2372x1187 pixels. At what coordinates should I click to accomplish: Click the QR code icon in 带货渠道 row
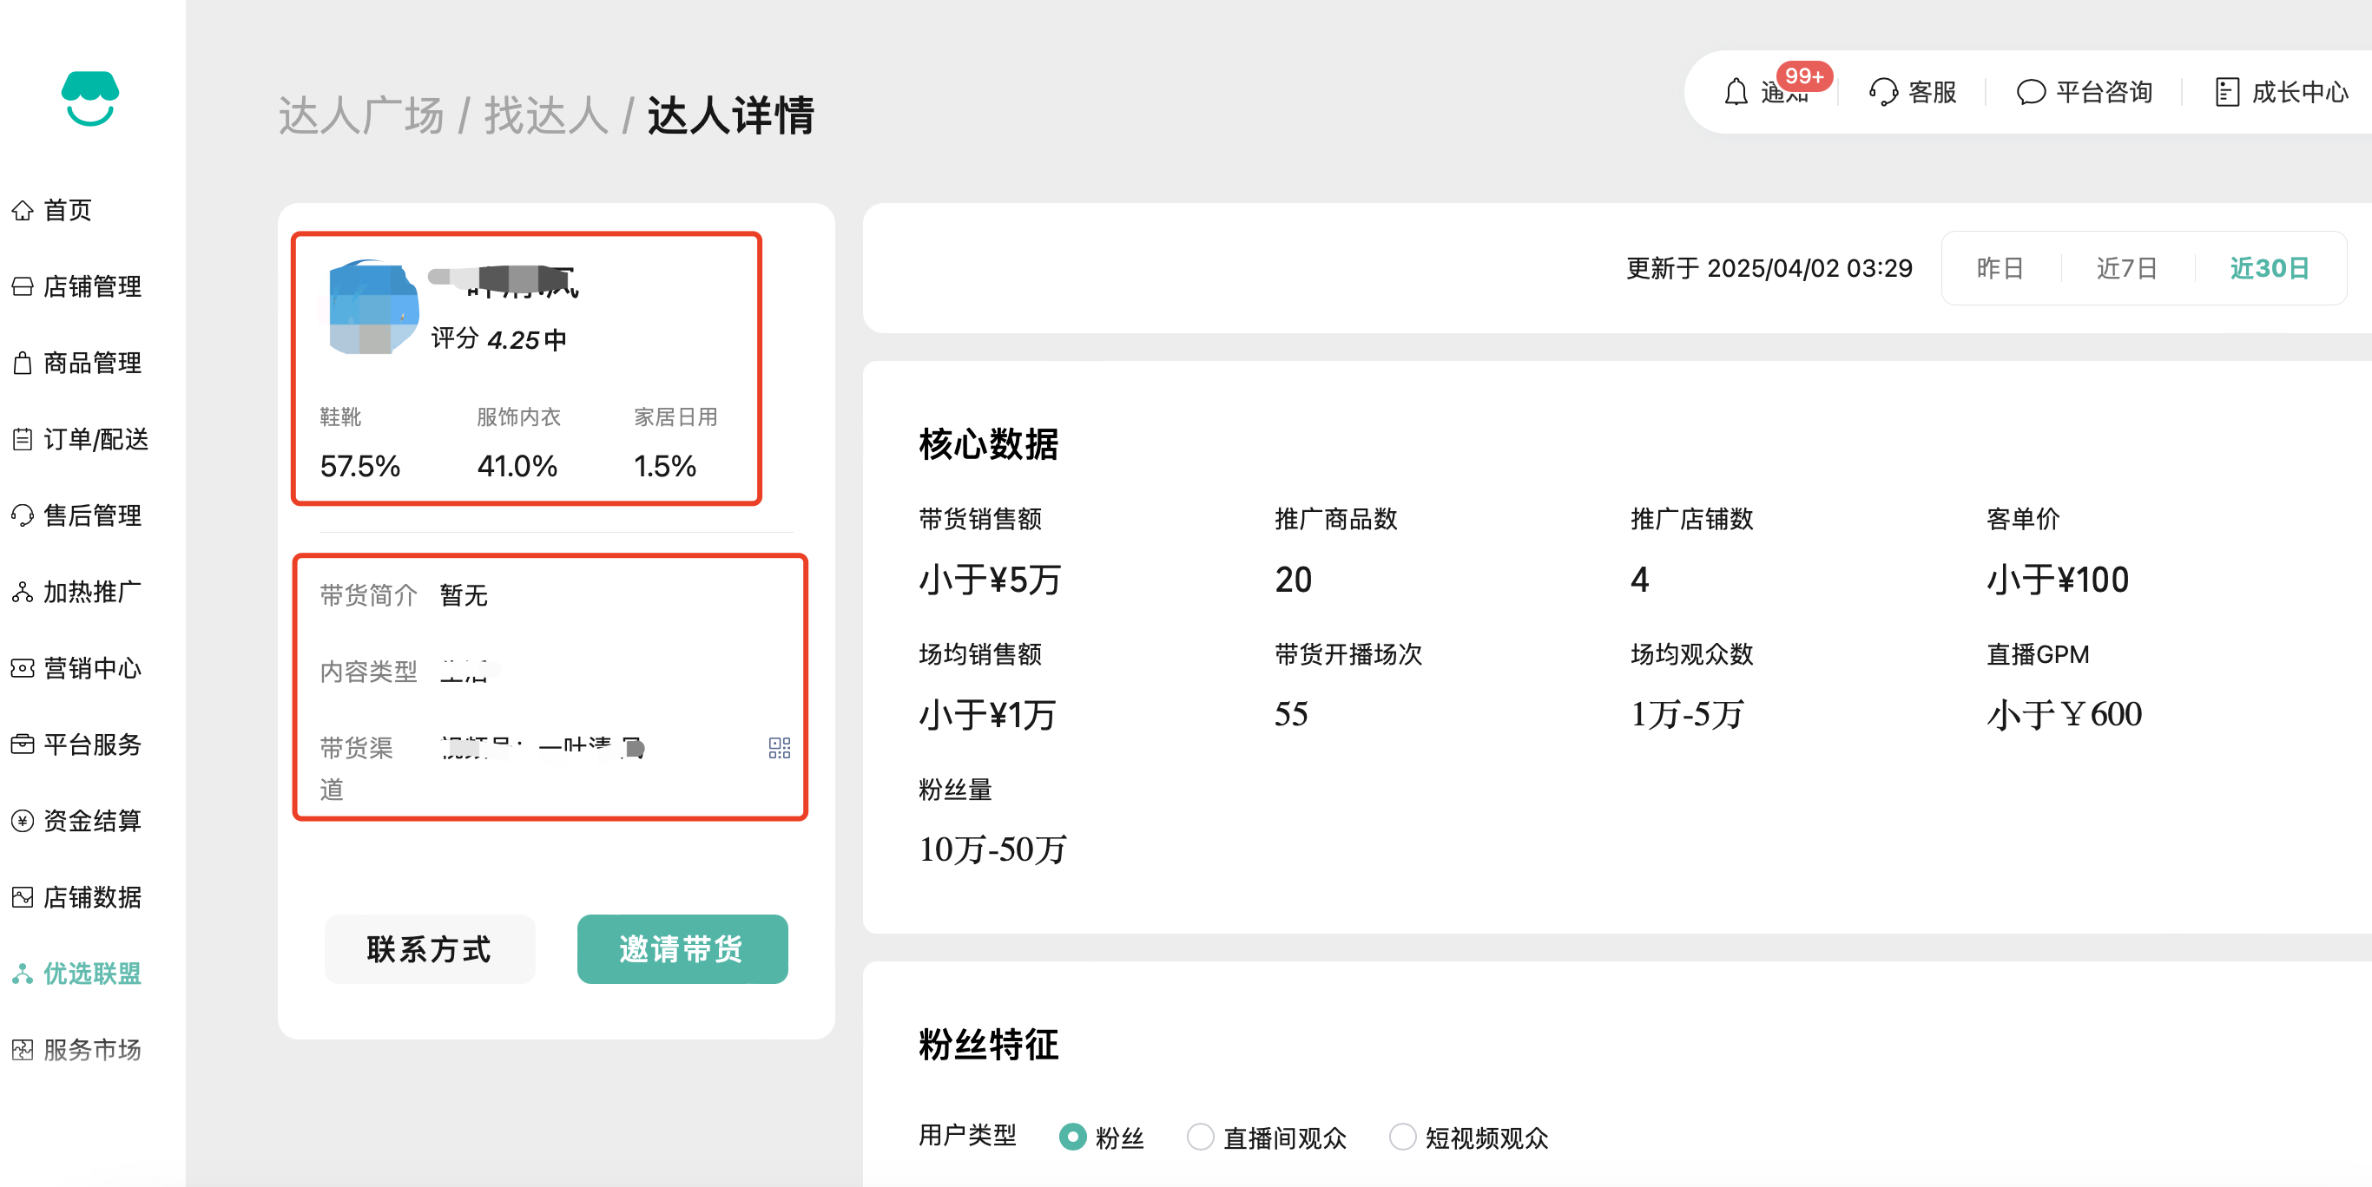pos(779,747)
